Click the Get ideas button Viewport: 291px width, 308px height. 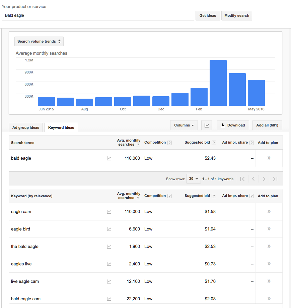click(208, 15)
